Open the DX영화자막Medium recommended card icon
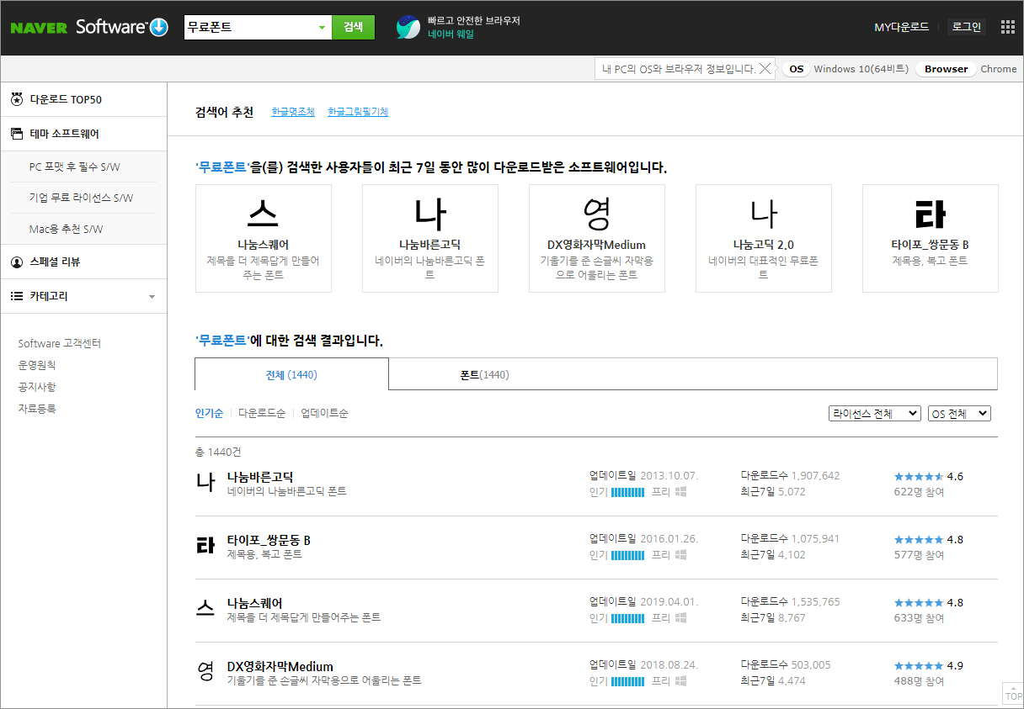This screenshot has height=709, width=1024. click(596, 214)
